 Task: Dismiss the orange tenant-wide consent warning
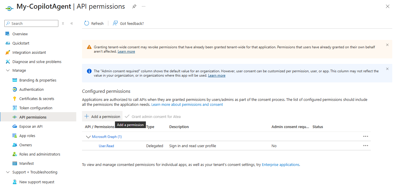[387, 45]
